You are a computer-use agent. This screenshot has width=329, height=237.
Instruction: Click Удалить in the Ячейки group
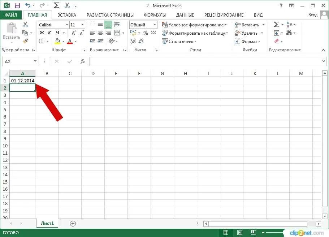tap(246, 33)
